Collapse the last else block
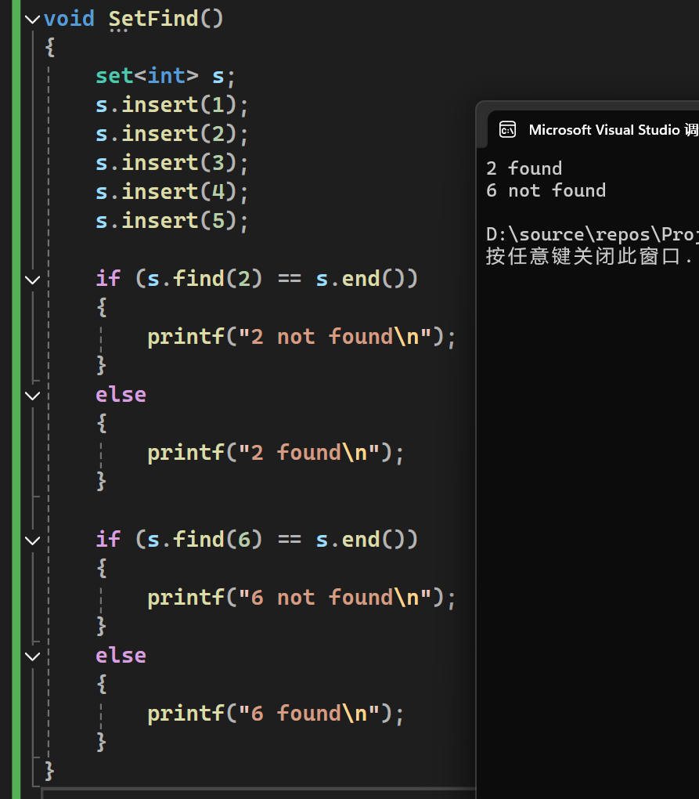 (x=32, y=656)
